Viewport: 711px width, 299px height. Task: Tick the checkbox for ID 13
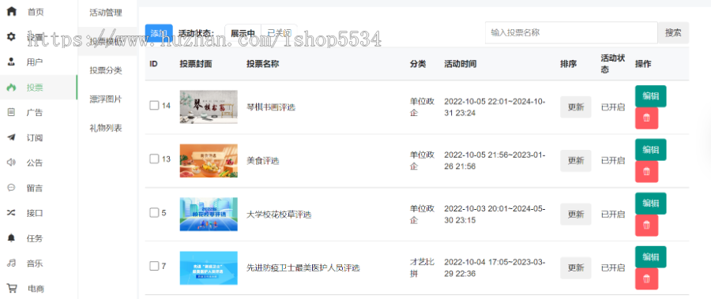(x=154, y=159)
